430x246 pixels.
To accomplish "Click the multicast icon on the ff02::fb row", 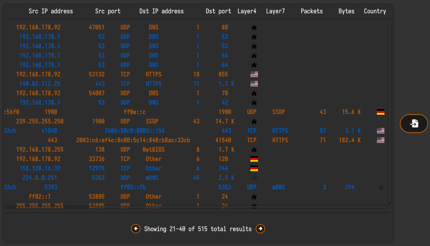I will [x=381, y=187].
